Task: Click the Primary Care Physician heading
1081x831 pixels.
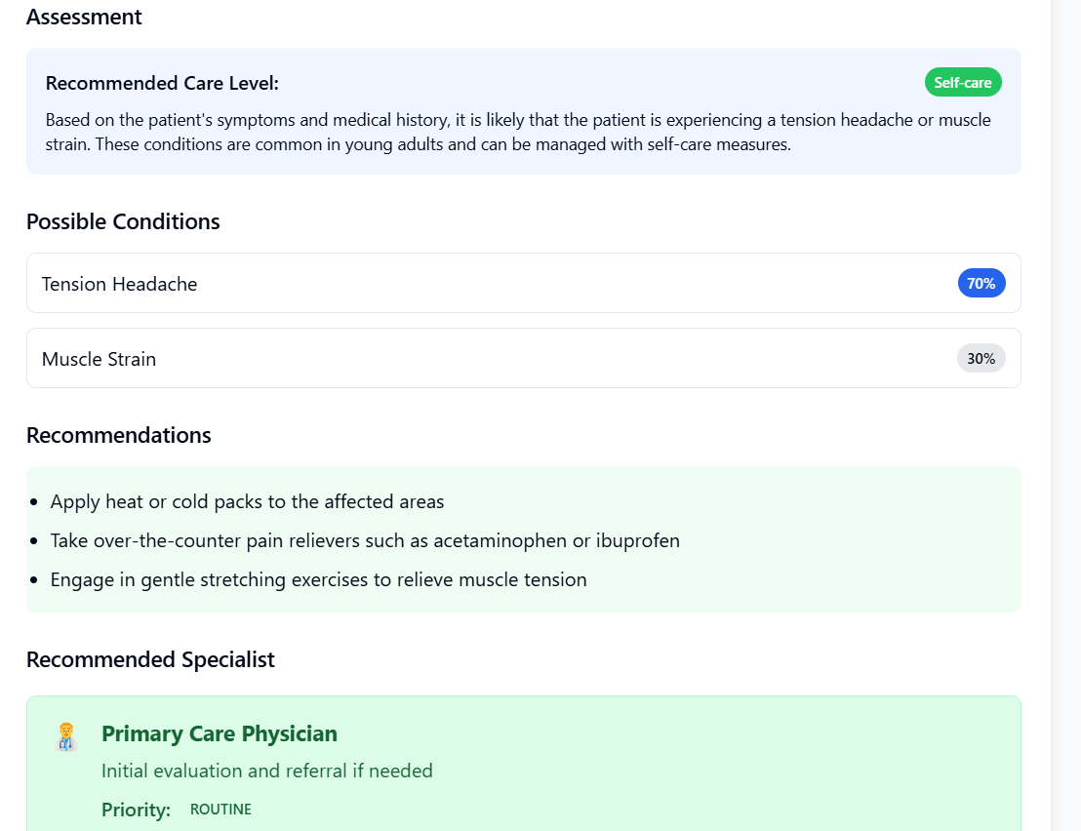Action: [220, 733]
